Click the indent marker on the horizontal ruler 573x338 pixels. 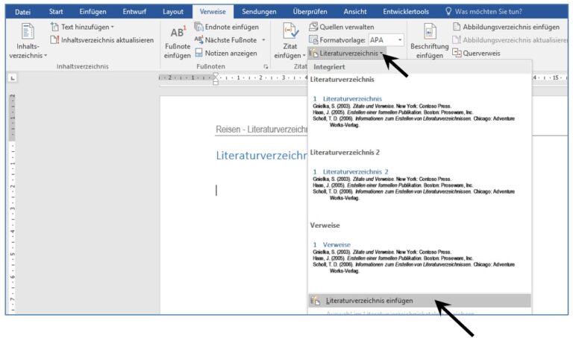[216, 78]
